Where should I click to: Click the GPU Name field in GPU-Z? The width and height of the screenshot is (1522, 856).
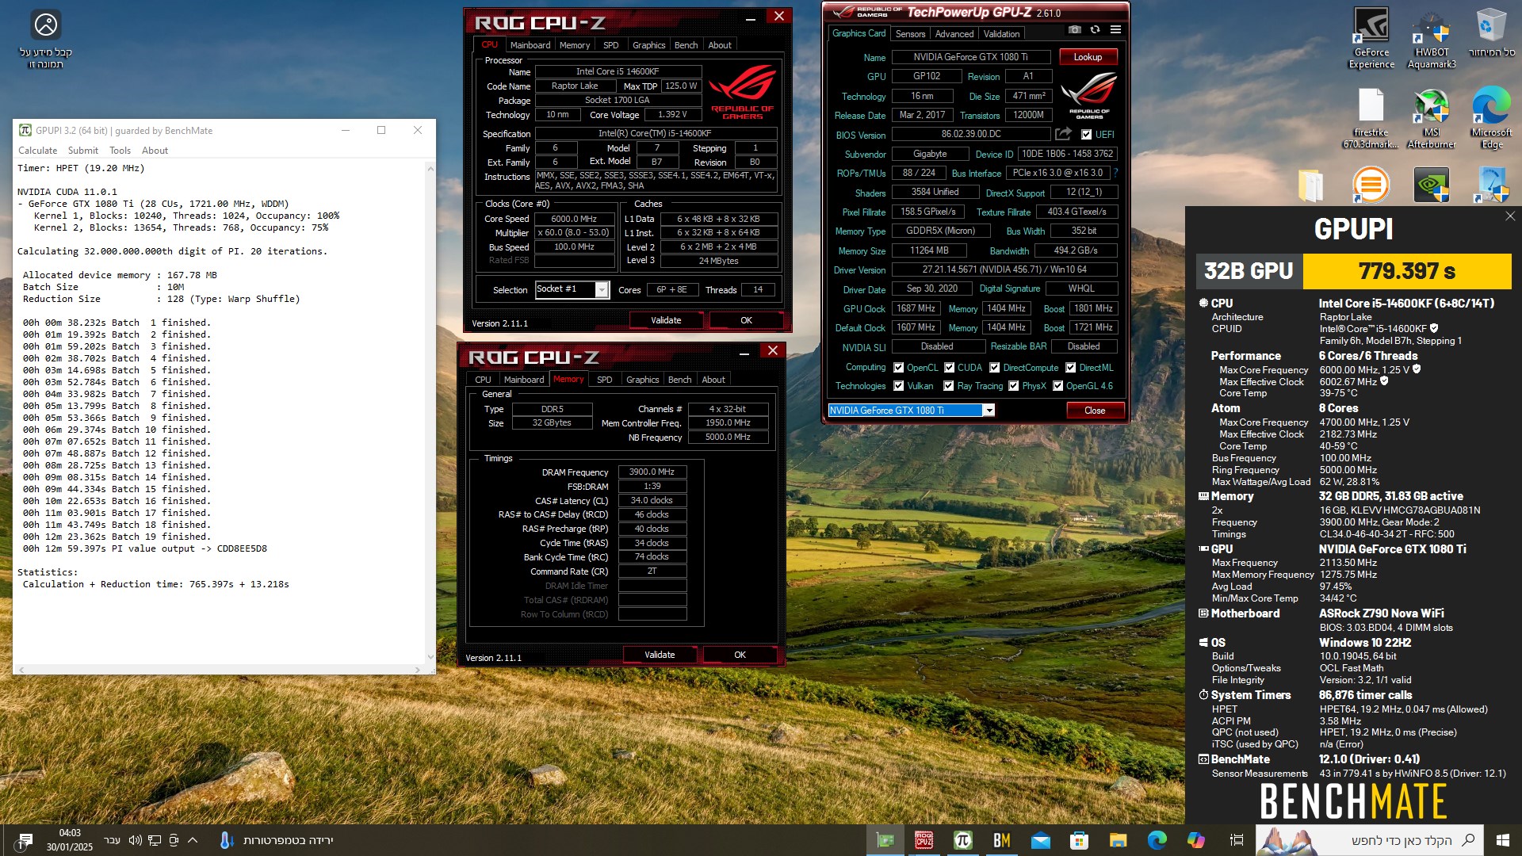click(970, 57)
